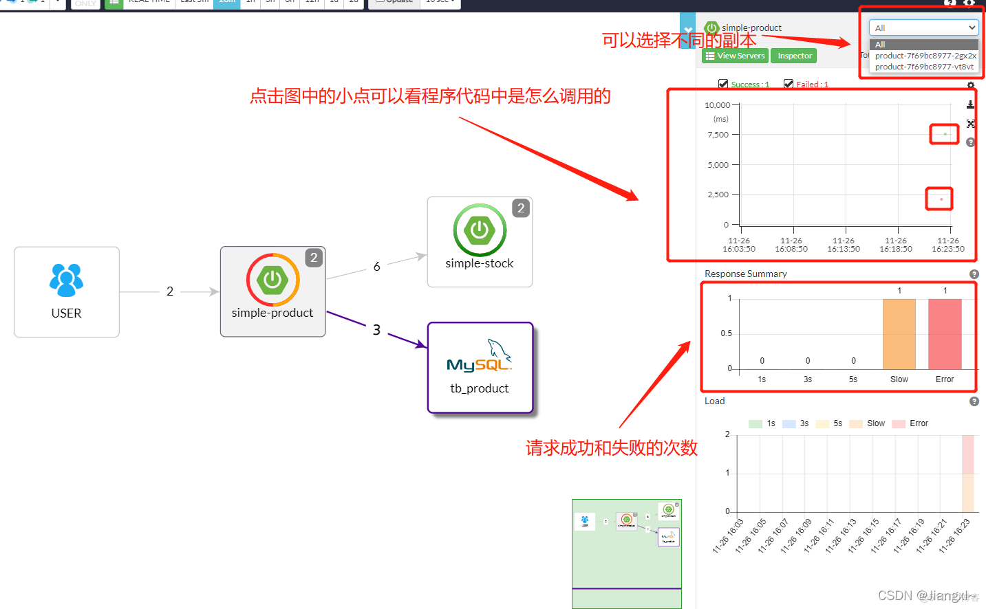
Task: Open Response Summary help icon
Action: (x=974, y=274)
